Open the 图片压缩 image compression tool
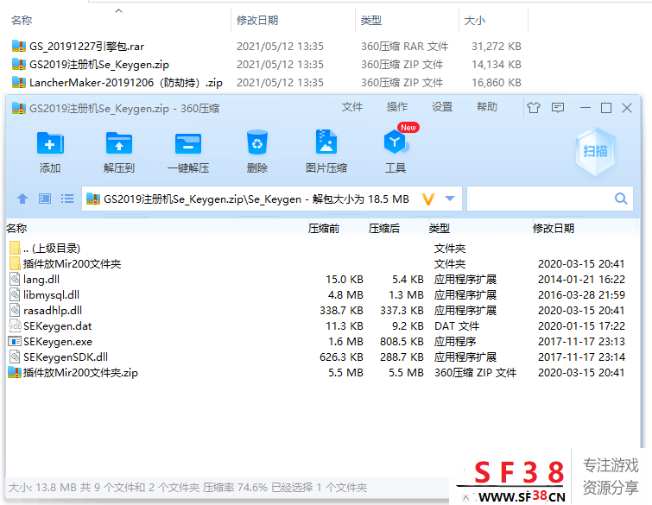Image resolution: width=652 pixels, height=505 pixels. click(x=326, y=142)
